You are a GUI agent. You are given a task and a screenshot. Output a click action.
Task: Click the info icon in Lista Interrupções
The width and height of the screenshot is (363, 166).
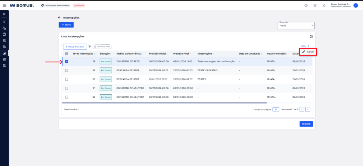point(311,37)
